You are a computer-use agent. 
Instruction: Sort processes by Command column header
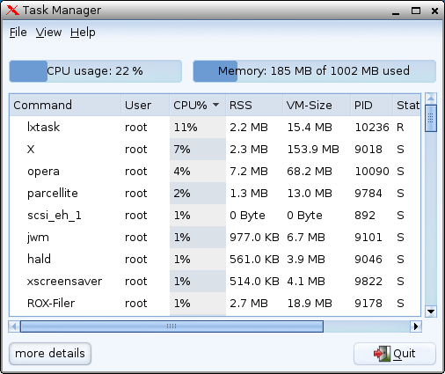click(65, 105)
